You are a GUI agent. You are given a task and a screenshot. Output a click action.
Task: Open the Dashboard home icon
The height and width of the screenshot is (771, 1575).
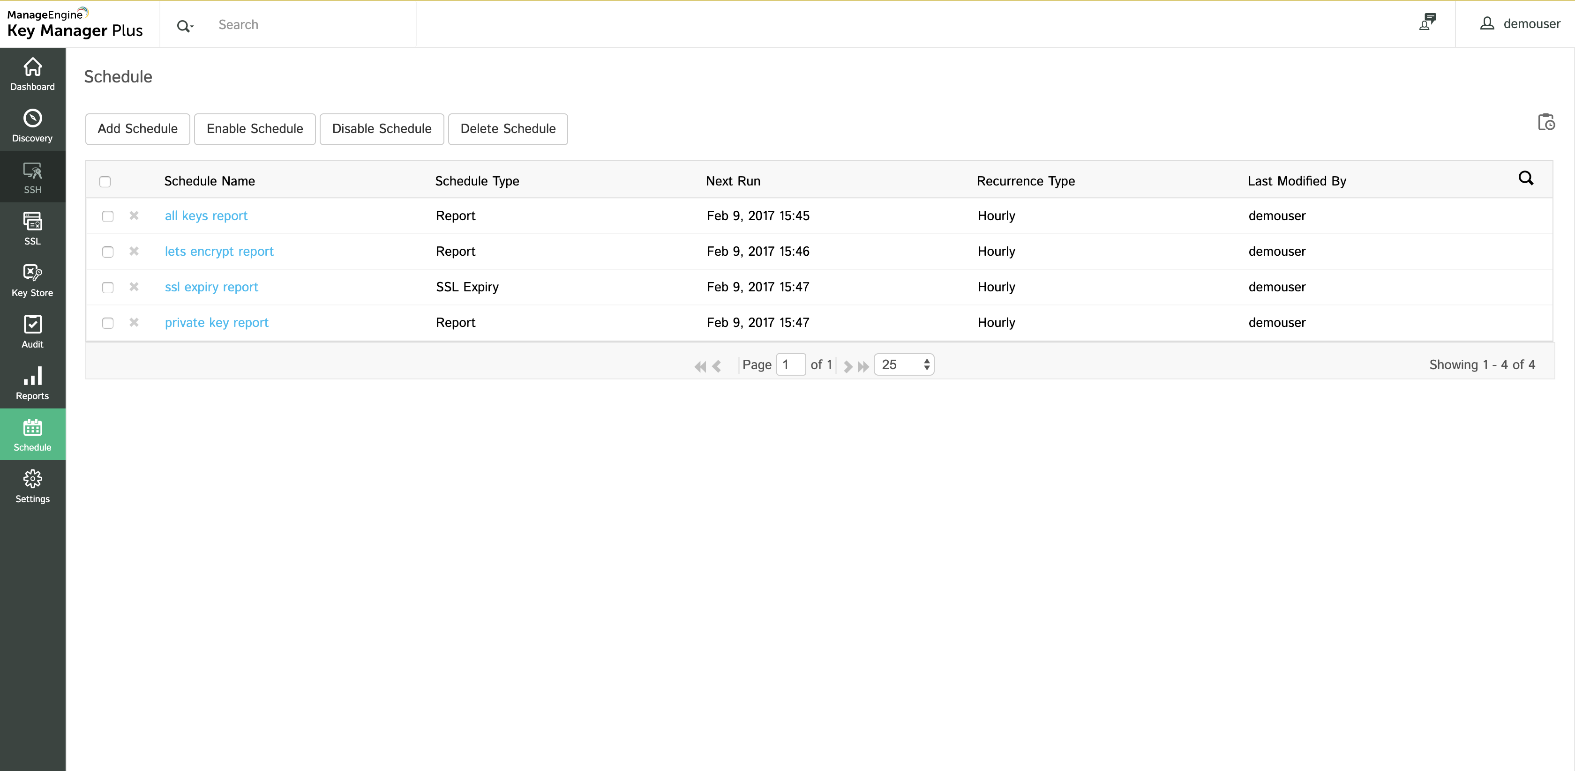click(32, 67)
